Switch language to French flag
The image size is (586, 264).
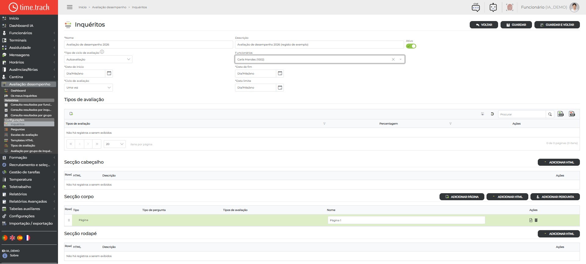click(27, 238)
